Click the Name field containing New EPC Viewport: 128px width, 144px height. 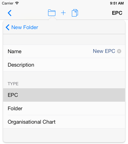coord(104,51)
